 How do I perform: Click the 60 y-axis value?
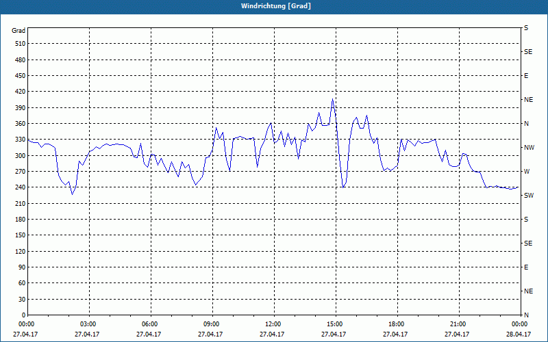[22, 283]
